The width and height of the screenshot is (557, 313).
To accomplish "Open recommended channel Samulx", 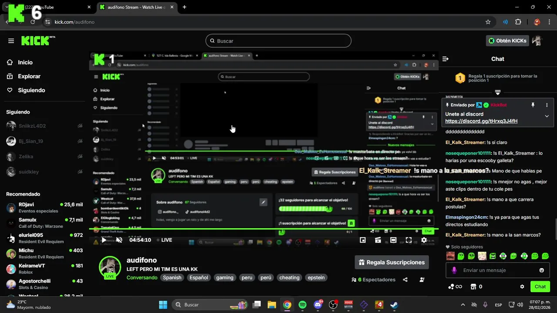I will [x=44, y=223].
